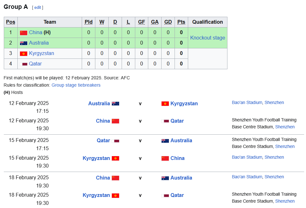Image resolution: width=306 pixels, height=208 pixels.
Task: Open China team link in Kyrgyzstan v China match
Action: coord(177,158)
